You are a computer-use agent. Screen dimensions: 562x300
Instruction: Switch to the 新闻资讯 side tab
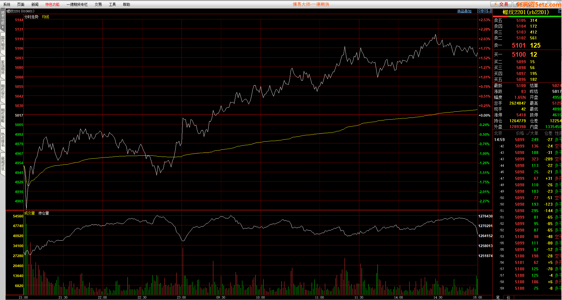(3, 164)
